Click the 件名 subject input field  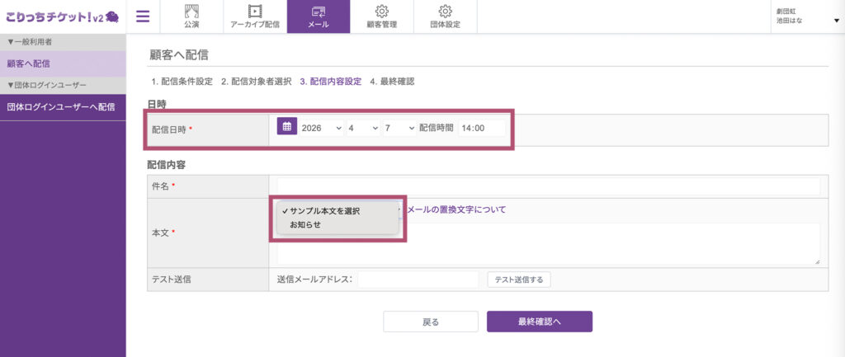tap(548, 186)
